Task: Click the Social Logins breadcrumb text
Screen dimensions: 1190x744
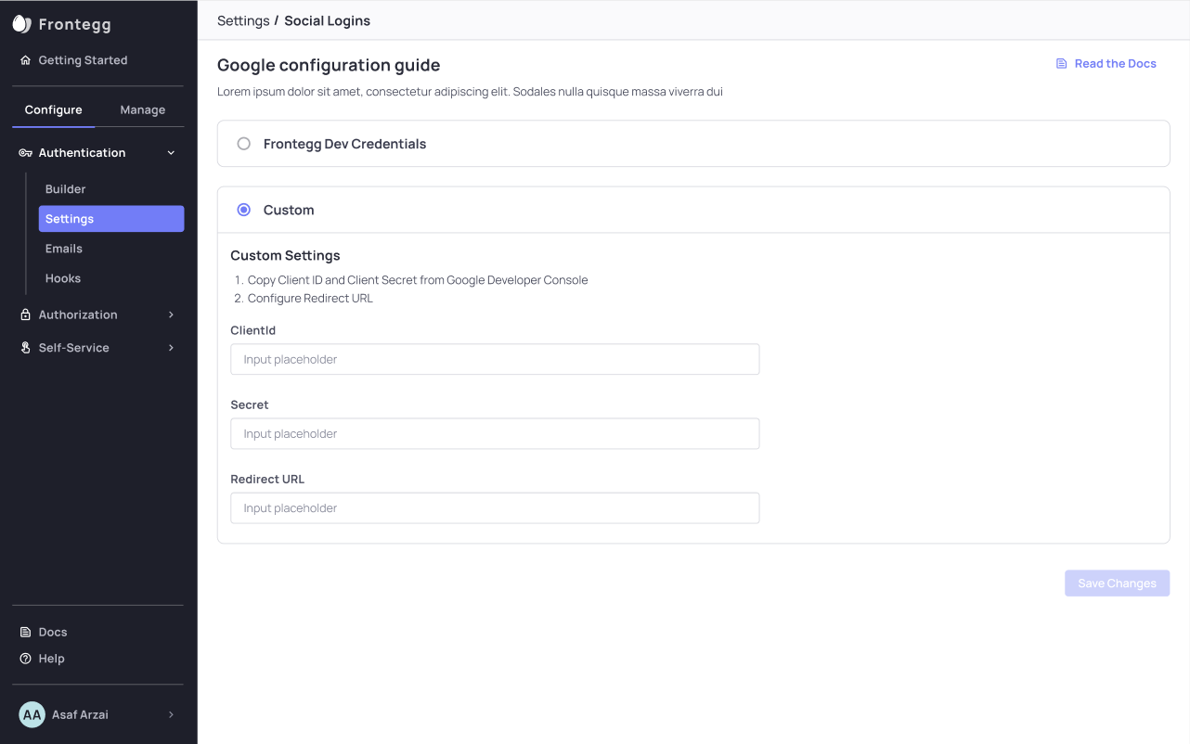Action: (x=327, y=20)
